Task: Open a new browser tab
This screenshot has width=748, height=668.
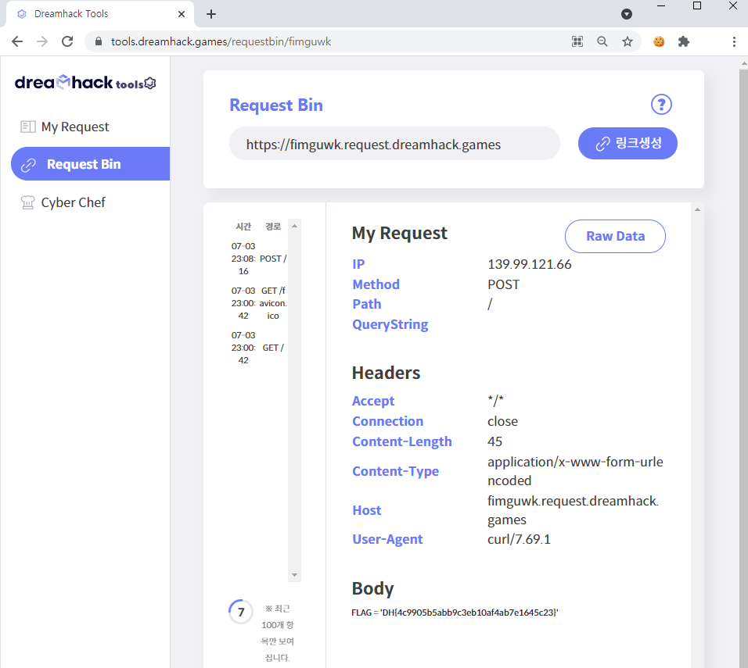Action: (x=211, y=14)
